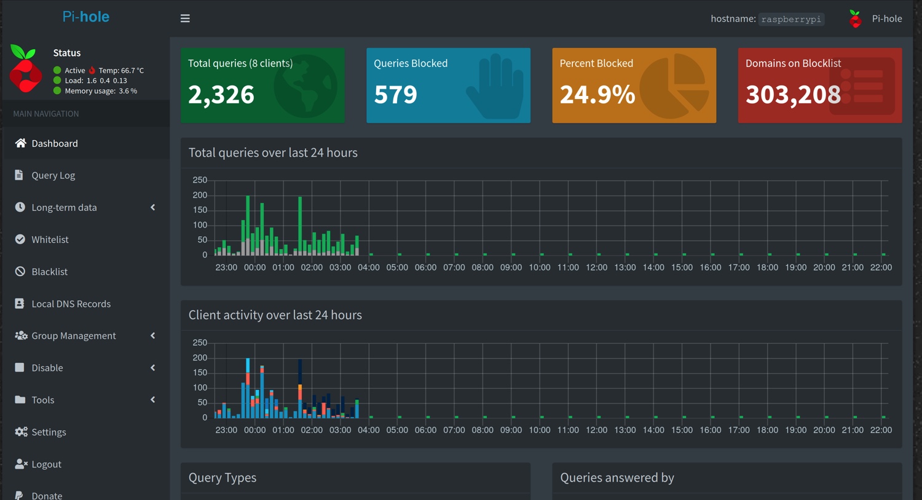Click the Pi-hole title link

pyautogui.click(x=85, y=17)
